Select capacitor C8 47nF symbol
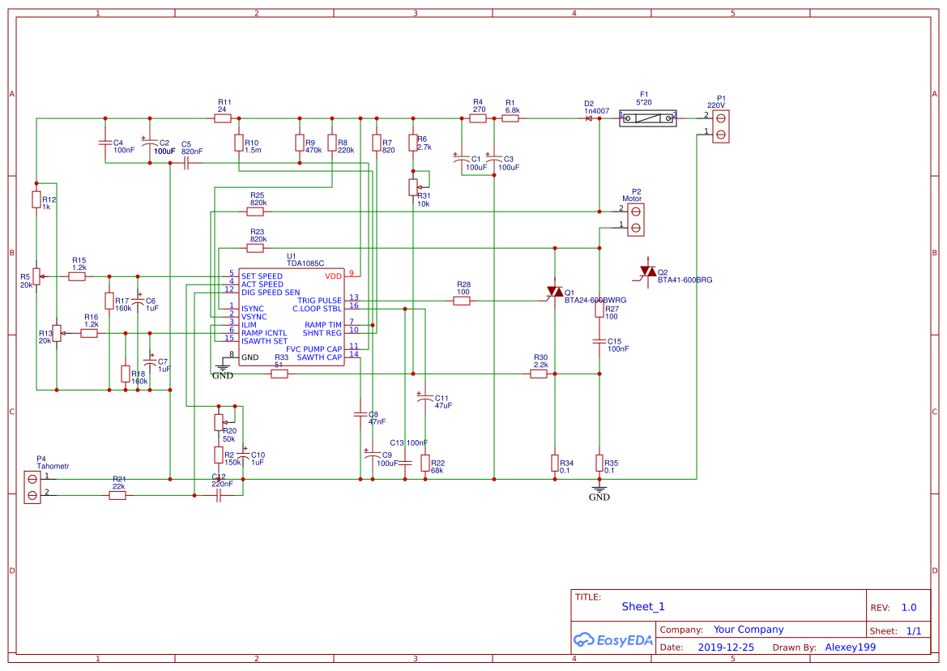947x671 pixels. (x=360, y=414)
